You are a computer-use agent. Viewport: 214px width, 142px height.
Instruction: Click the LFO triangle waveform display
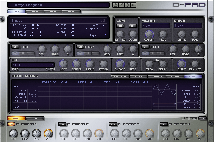164,90
